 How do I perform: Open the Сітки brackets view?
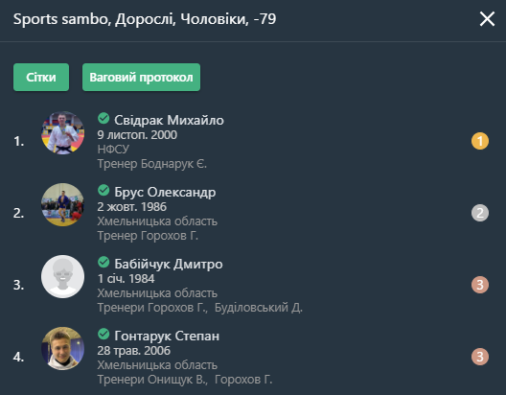click(41, 77)
